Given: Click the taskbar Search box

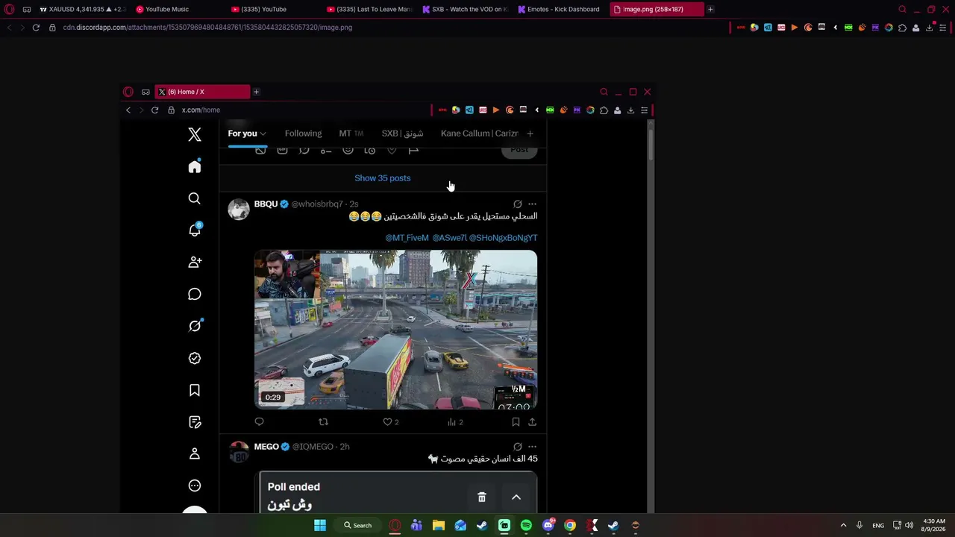Looking at the screenshot, I should [x=358, y=526].
